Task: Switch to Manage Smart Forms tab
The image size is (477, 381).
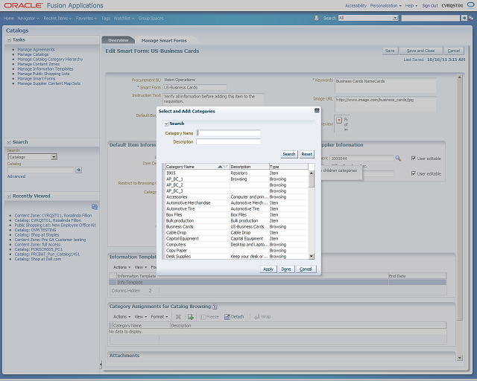Action: coord(164,40)
